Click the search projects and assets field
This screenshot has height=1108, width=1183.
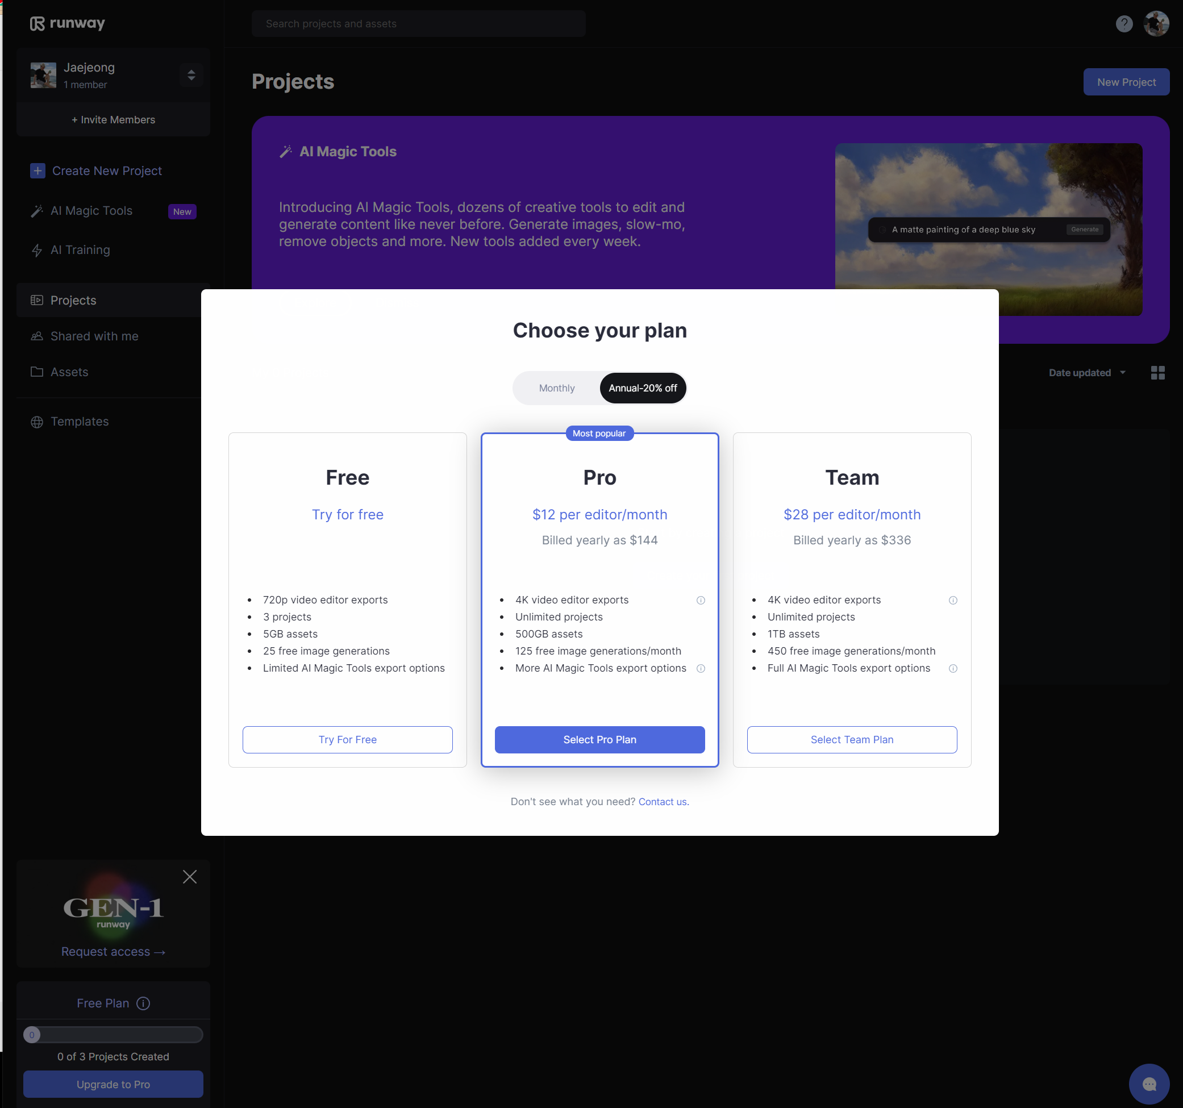(418, 24)
